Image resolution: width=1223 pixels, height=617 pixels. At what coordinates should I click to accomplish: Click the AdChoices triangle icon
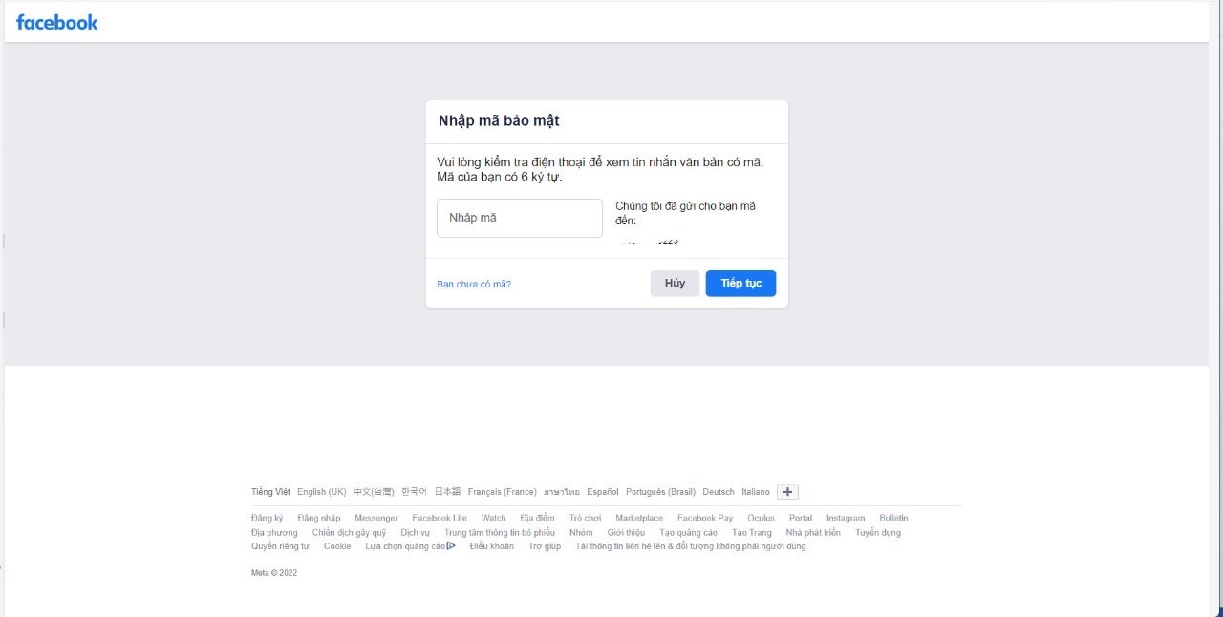pos(451,546)
